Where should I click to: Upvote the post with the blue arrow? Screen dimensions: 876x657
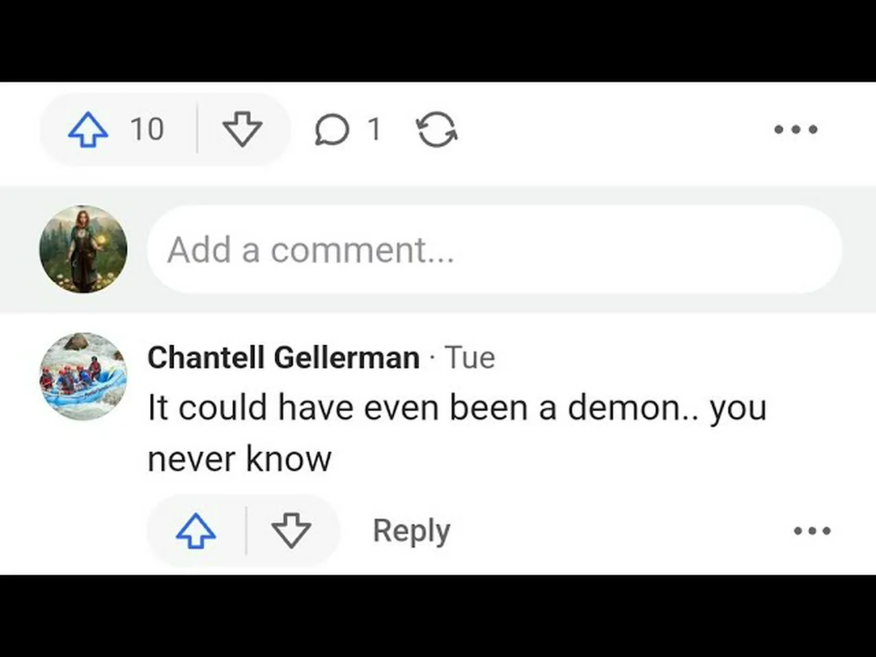pyautogui.click(x=88, y=129)
